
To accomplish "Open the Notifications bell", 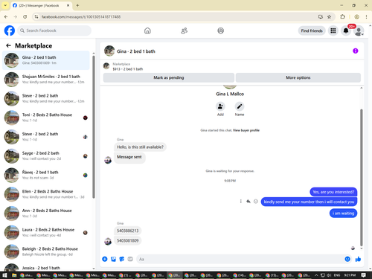I will click(346, 31).
